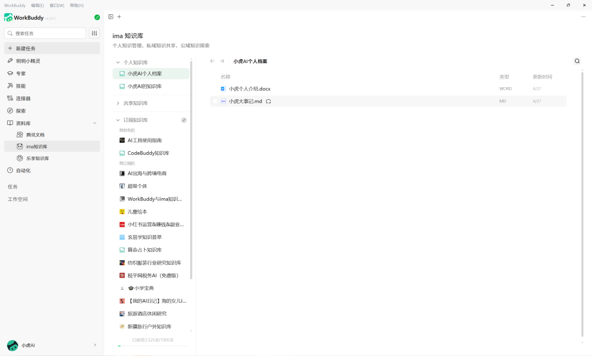Click the storage usage progress bar
This screenshot has height=356, width=592.
[x=152, y=346]
